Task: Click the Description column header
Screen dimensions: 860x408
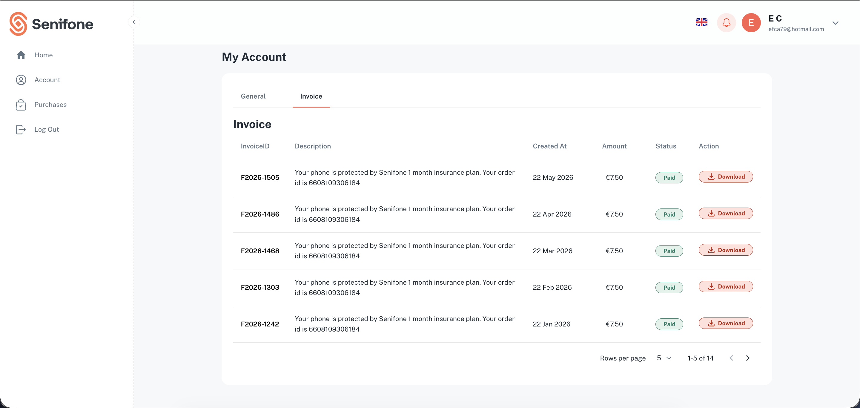Action: (x=313, y=146)
